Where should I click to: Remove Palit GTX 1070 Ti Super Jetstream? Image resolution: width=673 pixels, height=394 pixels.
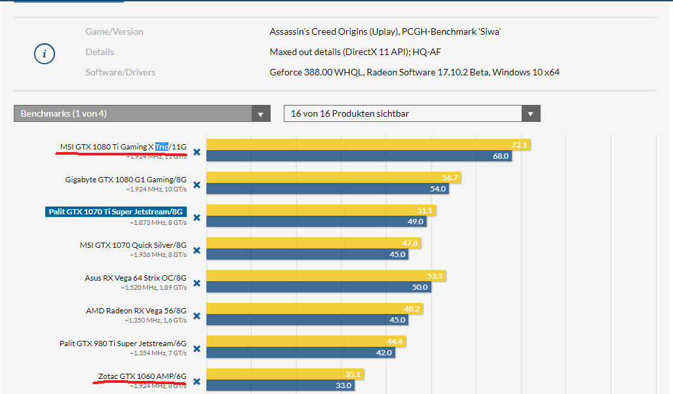point(197,218)
